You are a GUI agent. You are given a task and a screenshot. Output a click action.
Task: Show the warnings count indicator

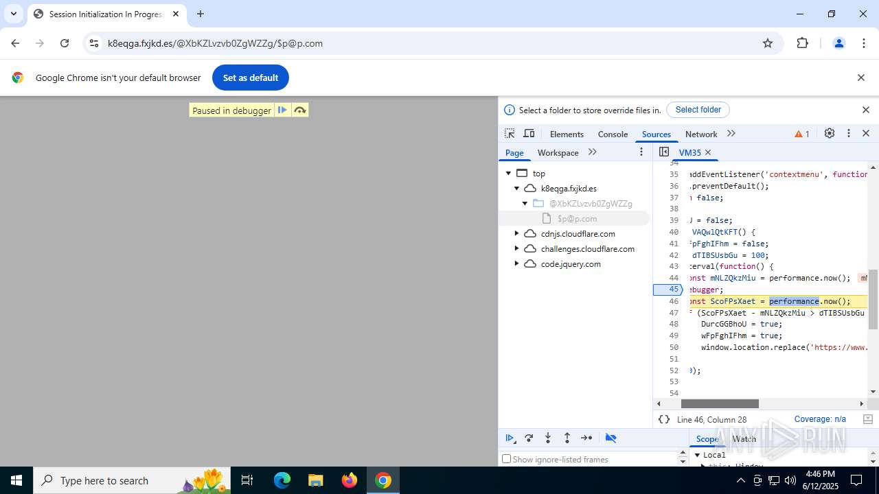pos(802,134)
